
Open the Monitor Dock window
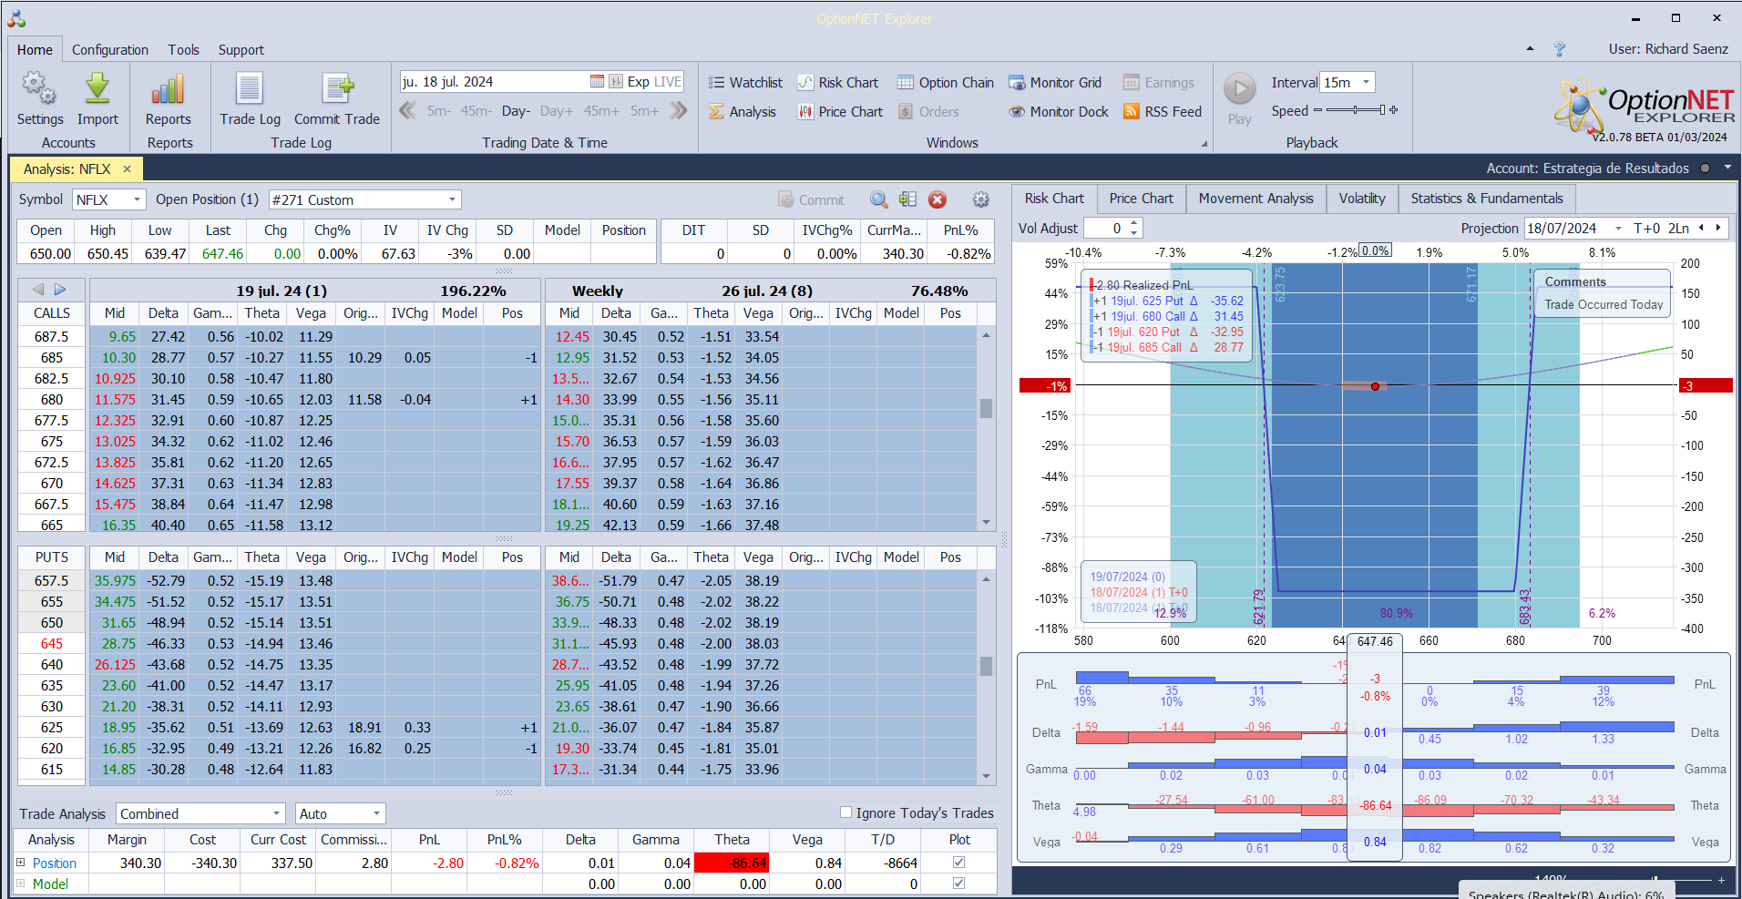1059,112
